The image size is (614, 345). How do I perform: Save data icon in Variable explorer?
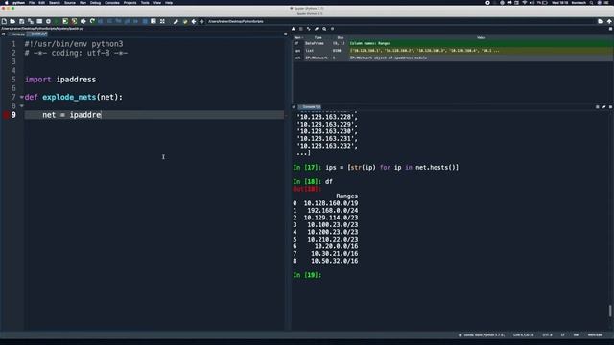[301, 29]
